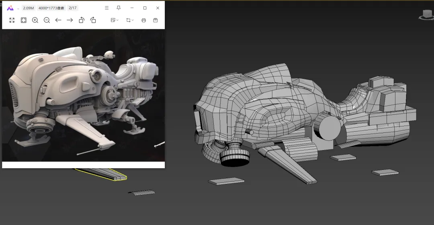Image resolution: width=434 pixels, height=225 pixels.
Task: Click the 2.09M file size label
Action: pyautogui.click(x=29, y=8)
